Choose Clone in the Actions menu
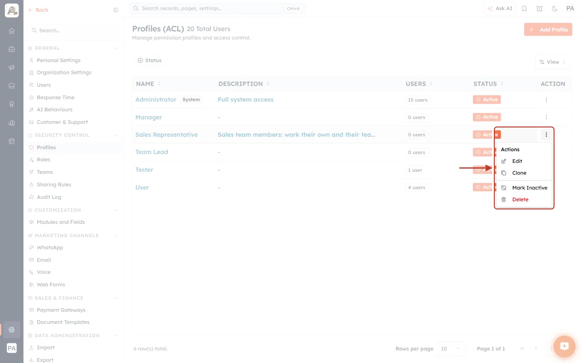 524,173
